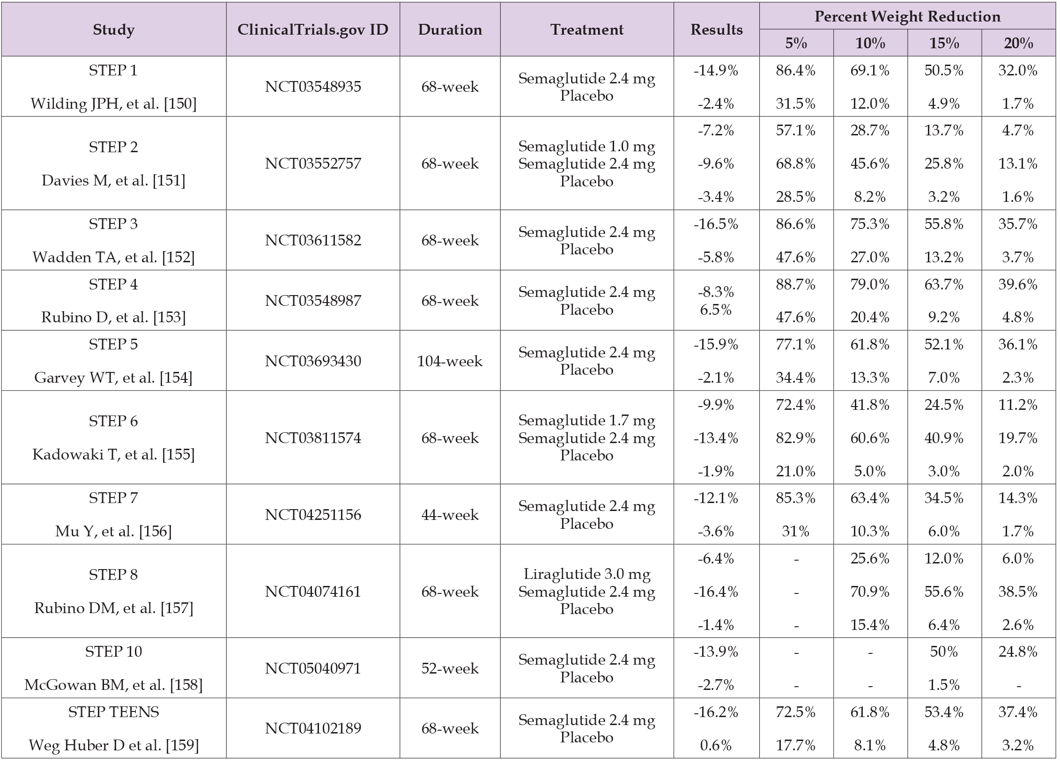
Task: Click the Treatment column header
Action: coord(586,30)
